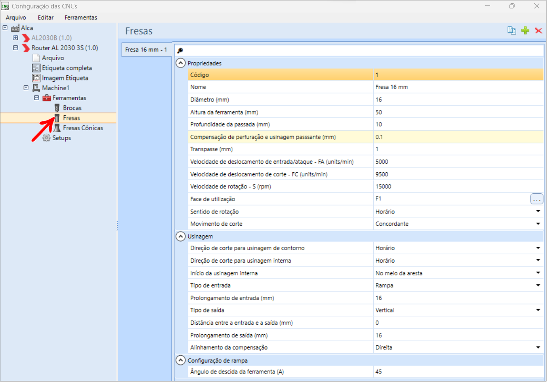Collapse the Ferramentas tree node
This screenshot has height=384, width=549.
tap(37, 98)
